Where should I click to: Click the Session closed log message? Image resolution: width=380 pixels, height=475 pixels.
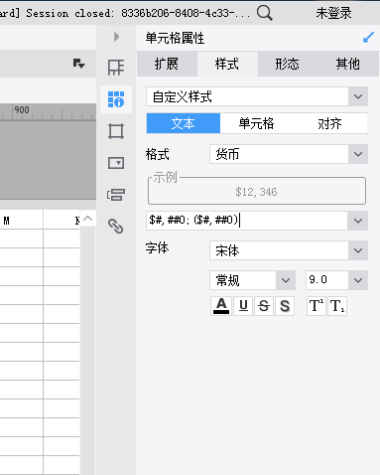pos(125,13)
